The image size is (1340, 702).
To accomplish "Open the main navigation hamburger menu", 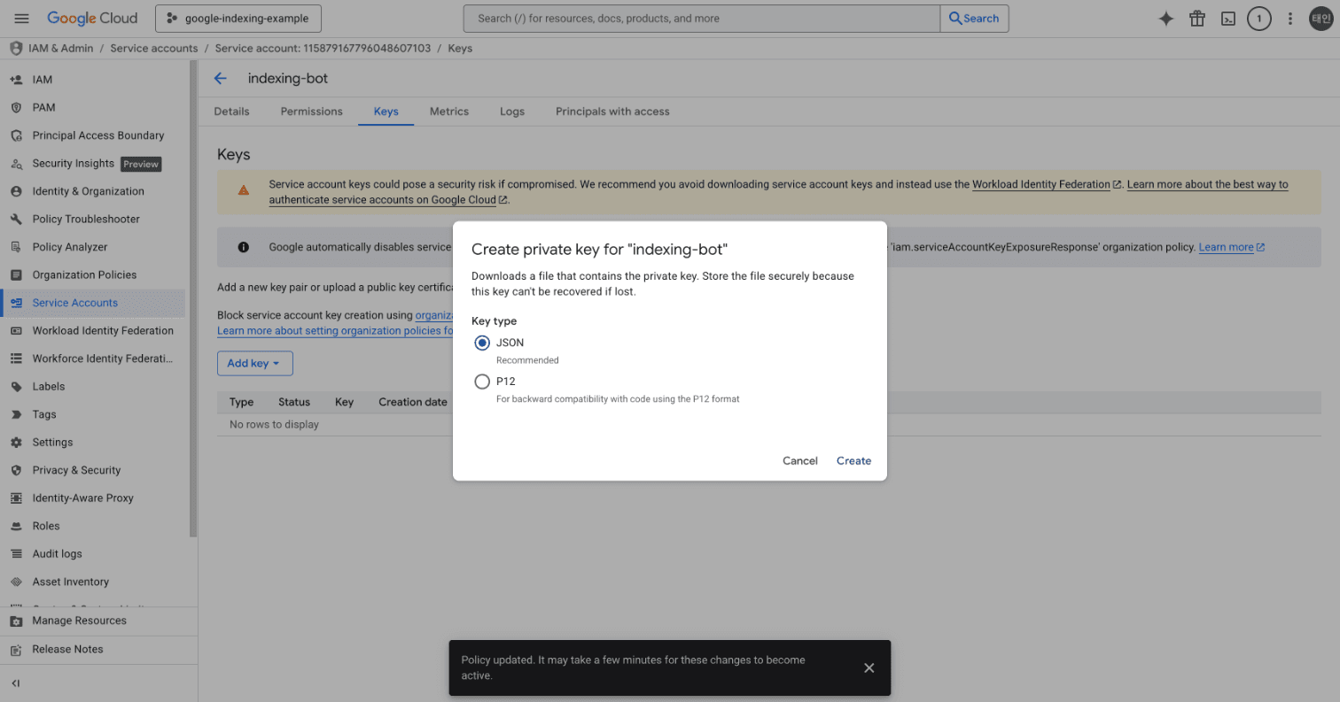I will click(22, 19).
